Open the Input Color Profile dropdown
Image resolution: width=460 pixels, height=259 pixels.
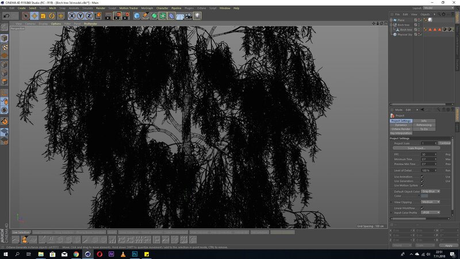coord(431,212)
